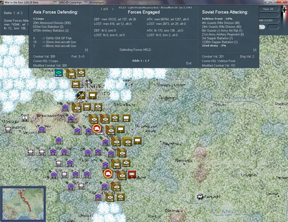Viewport: 288px width, 222px height.
Task: Select the Soviet 6=28 rifle stack
Action: [x=77, y=108]
